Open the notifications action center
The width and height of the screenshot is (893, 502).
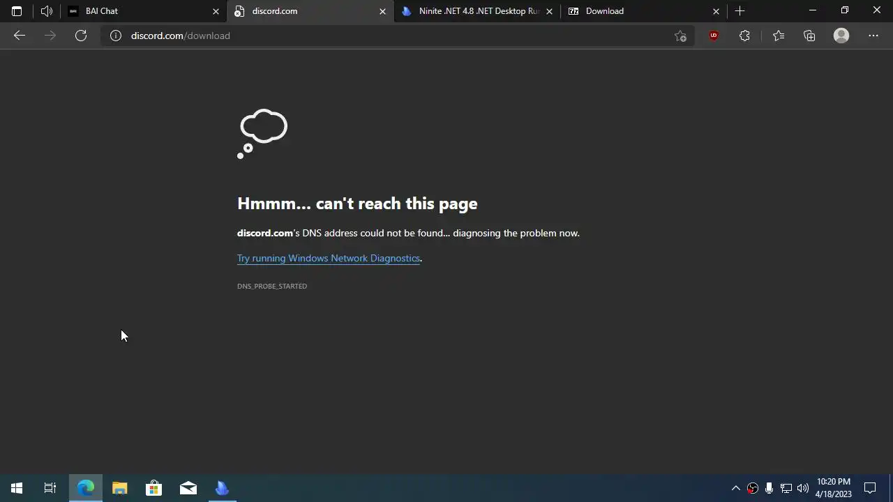870,488
